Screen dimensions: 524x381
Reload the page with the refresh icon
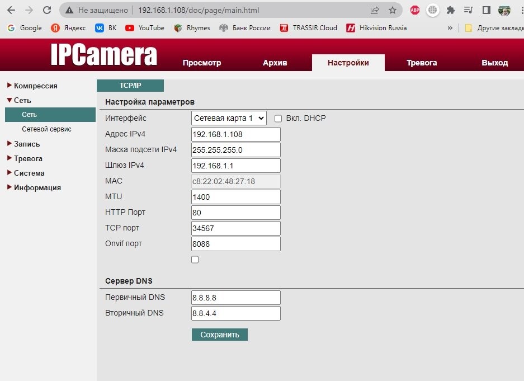pos(47,10)
